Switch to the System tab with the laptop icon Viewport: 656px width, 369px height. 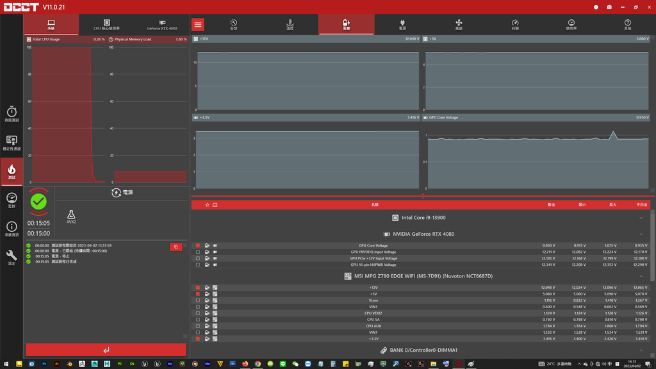[x=51, y=25]
